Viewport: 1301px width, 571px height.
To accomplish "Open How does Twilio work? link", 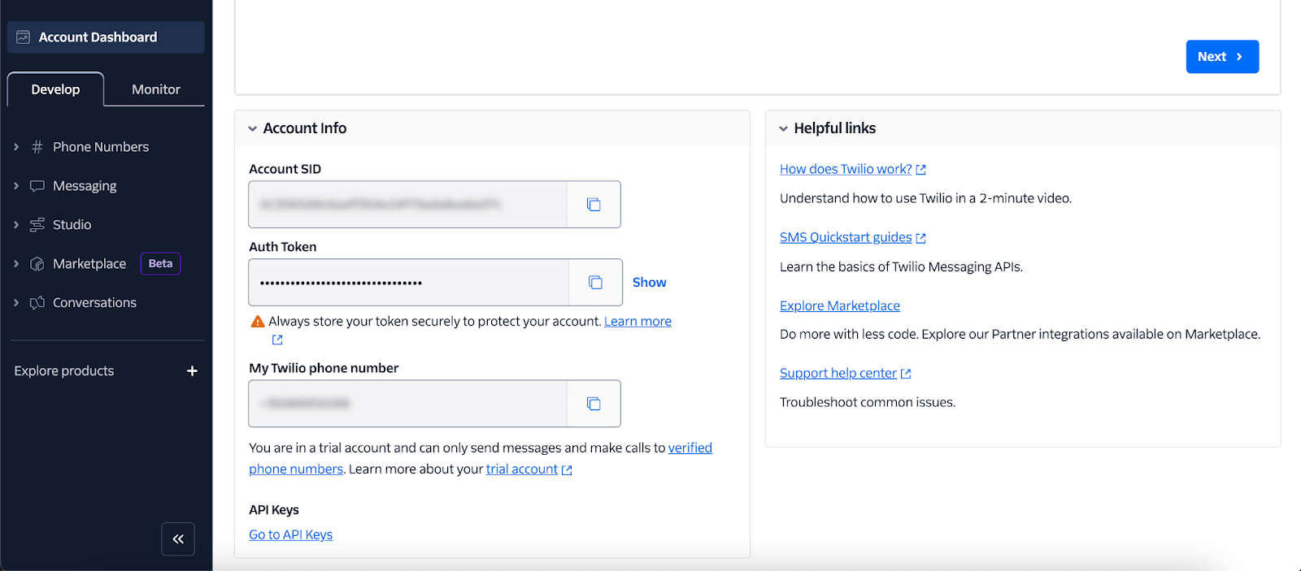I will coord(846,169).
